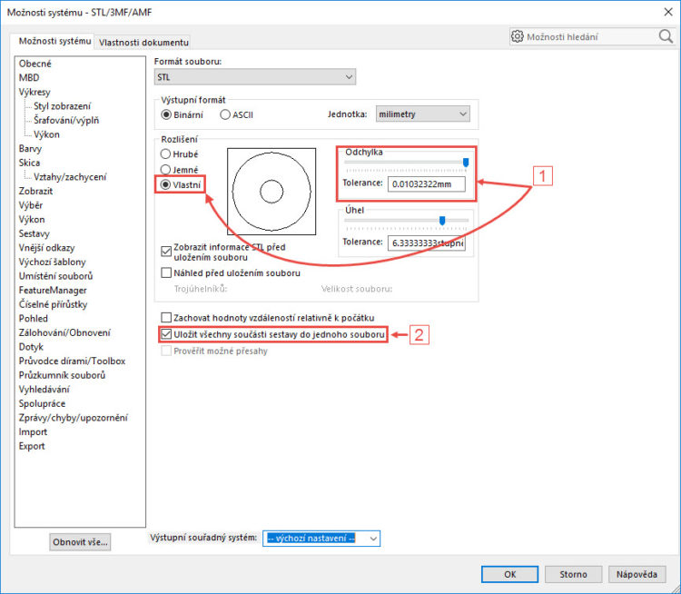Click the Obnovit vše button
The image size is (681, 594).
click(81, 542)
